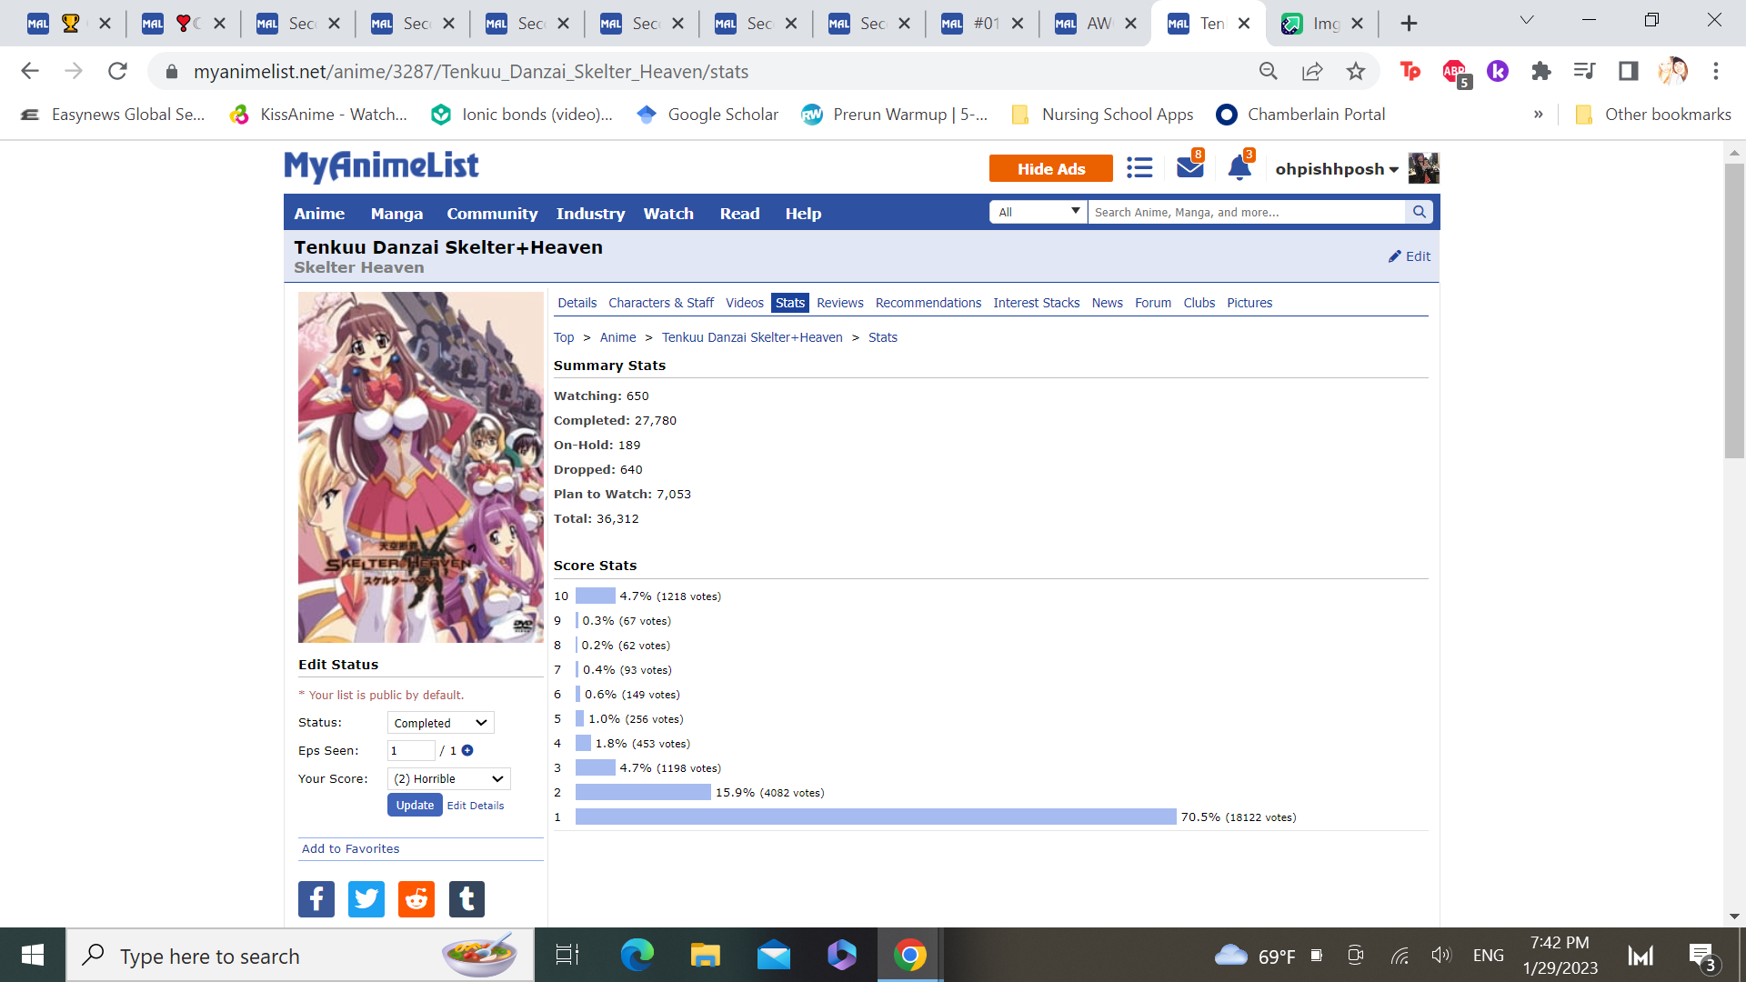Open the Nursing School Apps folder
The width and height of the screenshot is (1746, 982).
click(x=1102, y=115)
